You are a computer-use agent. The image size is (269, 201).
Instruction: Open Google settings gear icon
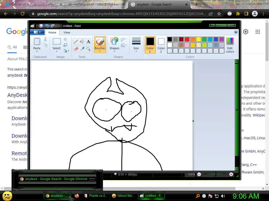tap(246, 32)
